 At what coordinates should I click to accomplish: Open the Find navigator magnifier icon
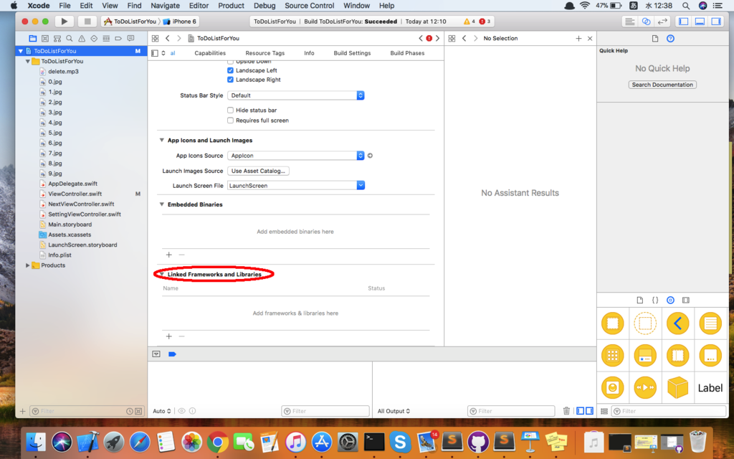click(x=70, y=39)
